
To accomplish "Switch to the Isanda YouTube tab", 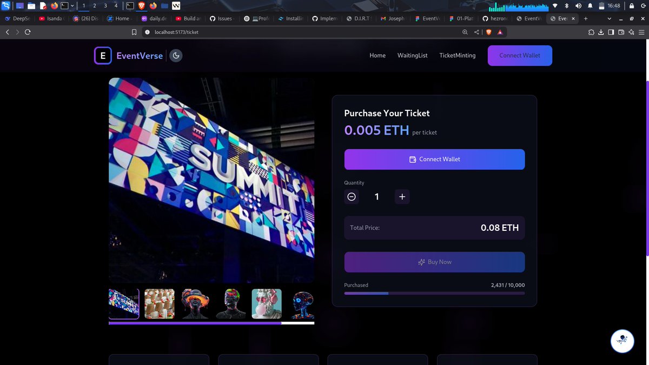I will (x=51, y=18).
